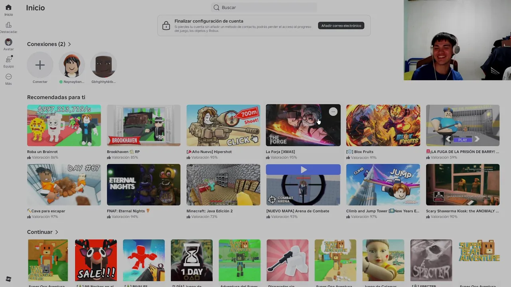
Task: Open Cava para escapar thumbnail
Action: (x=64, y=185)
